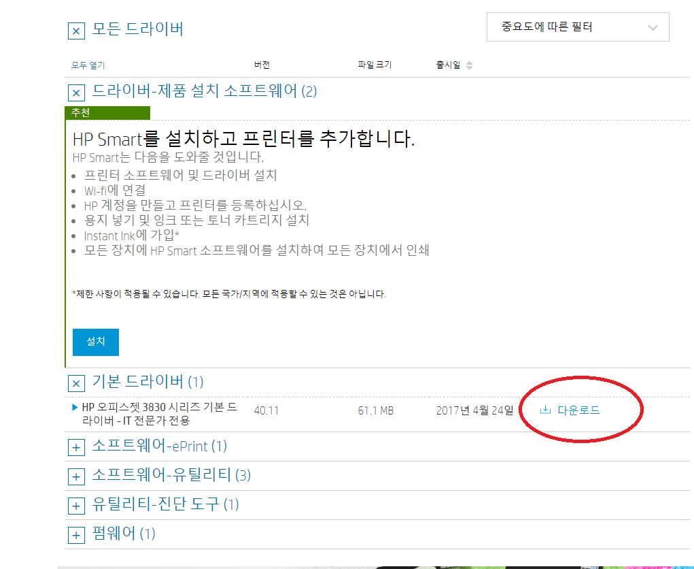Select the 버전 column header
The height and width of the screenshot is (569, 694).
[x=262, y=65]
